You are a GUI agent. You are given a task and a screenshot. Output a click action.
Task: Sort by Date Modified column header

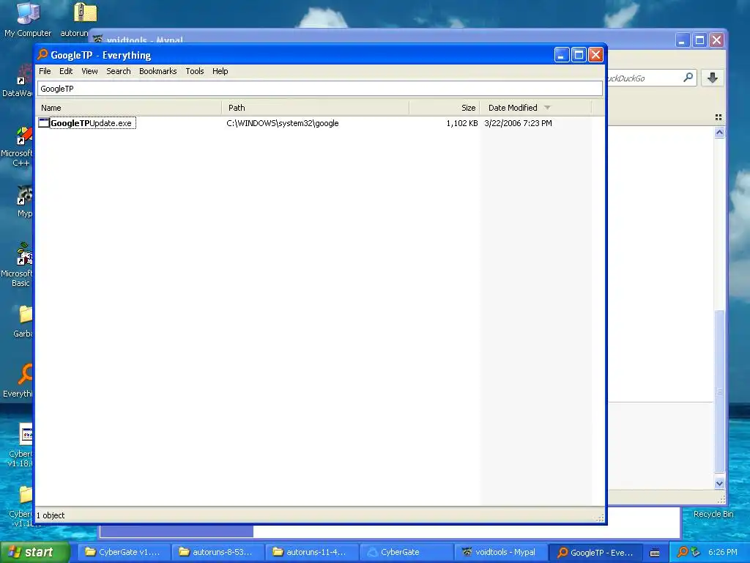535,108
